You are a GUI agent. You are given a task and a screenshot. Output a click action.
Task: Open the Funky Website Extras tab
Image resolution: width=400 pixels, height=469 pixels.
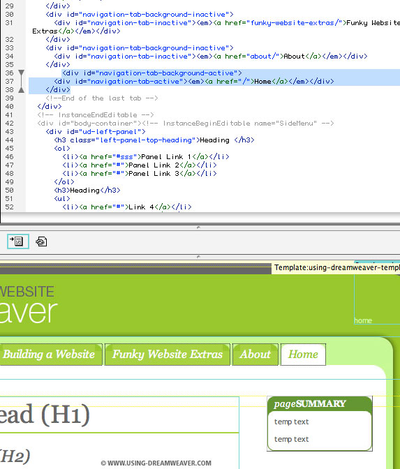[x=168, y=355]
